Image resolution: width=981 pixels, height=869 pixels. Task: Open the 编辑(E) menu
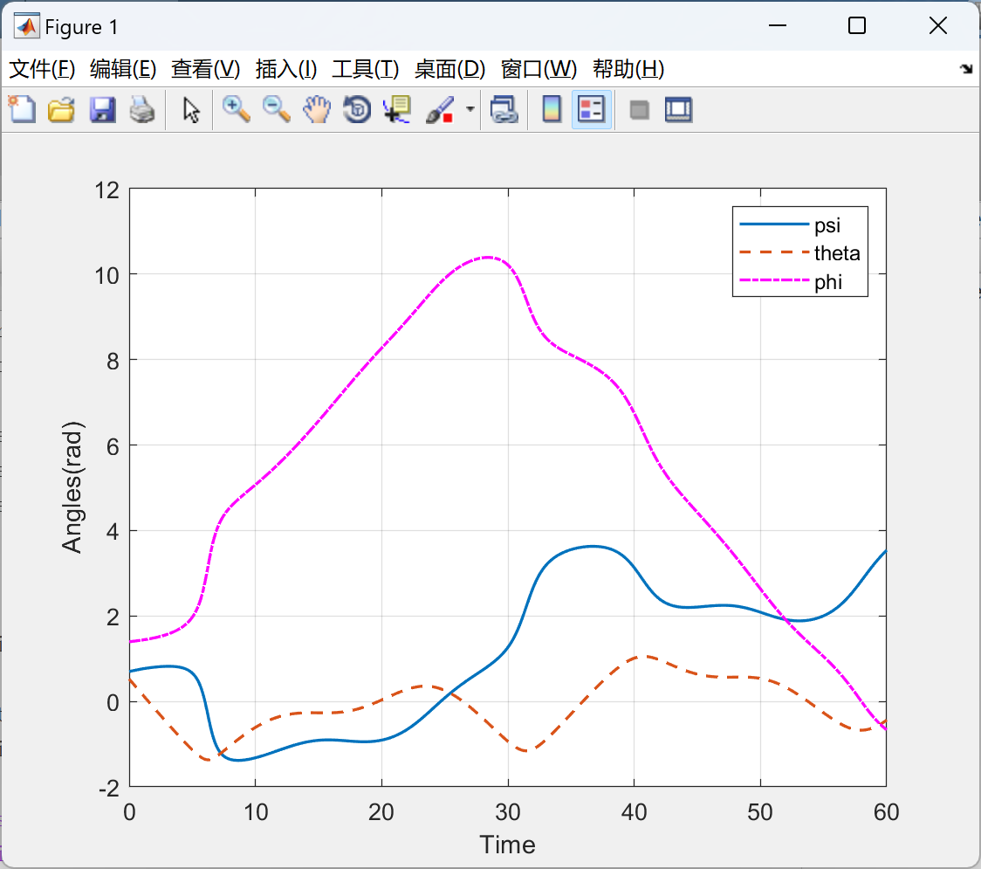pos(122,69)
